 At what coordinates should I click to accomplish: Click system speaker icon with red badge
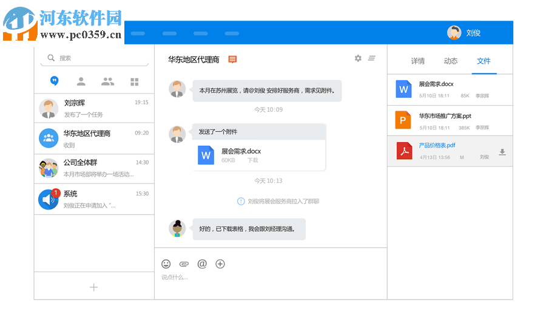click(x=49, y=199)
